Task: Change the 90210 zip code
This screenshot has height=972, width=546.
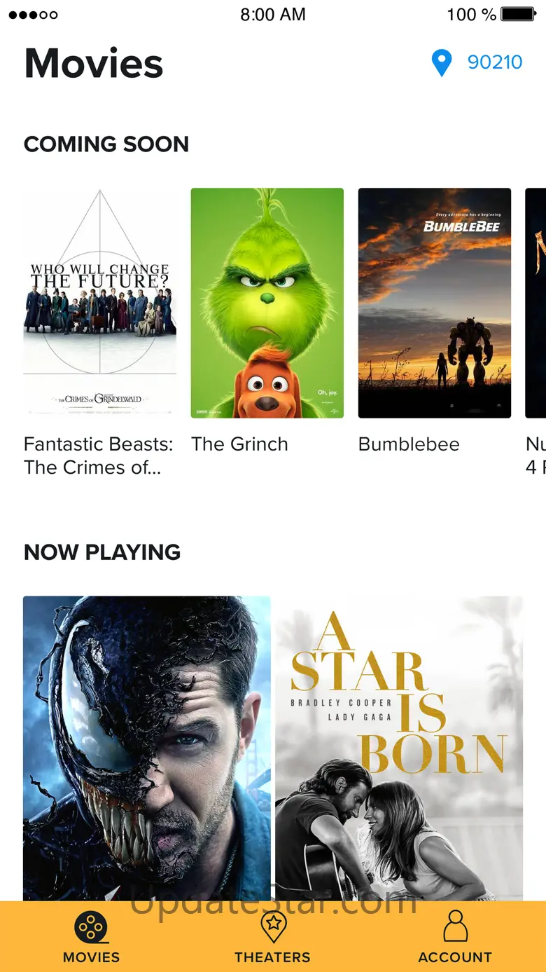Action: click(x=495, y=62)
